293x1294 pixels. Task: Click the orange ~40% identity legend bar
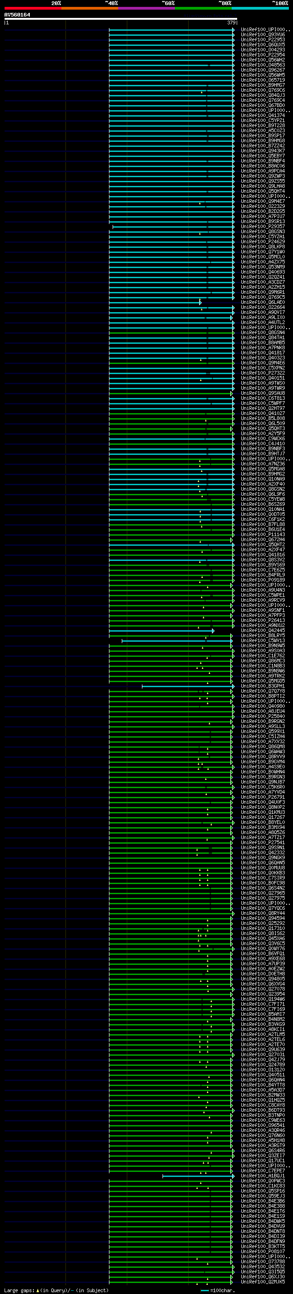tap(90, 8)
